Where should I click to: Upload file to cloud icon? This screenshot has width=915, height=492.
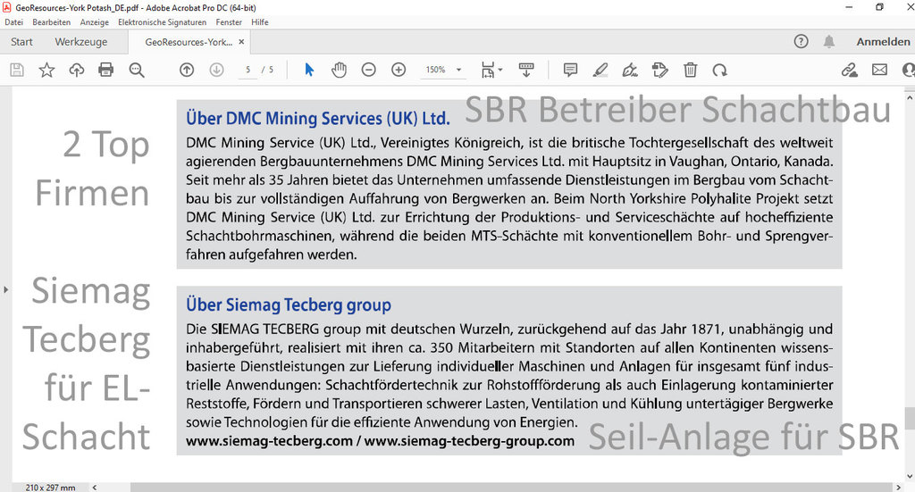click(x=76, y=70)
